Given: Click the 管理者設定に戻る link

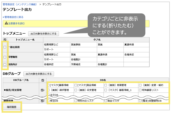Looking at the screenshot, I should tap(12, 17).
